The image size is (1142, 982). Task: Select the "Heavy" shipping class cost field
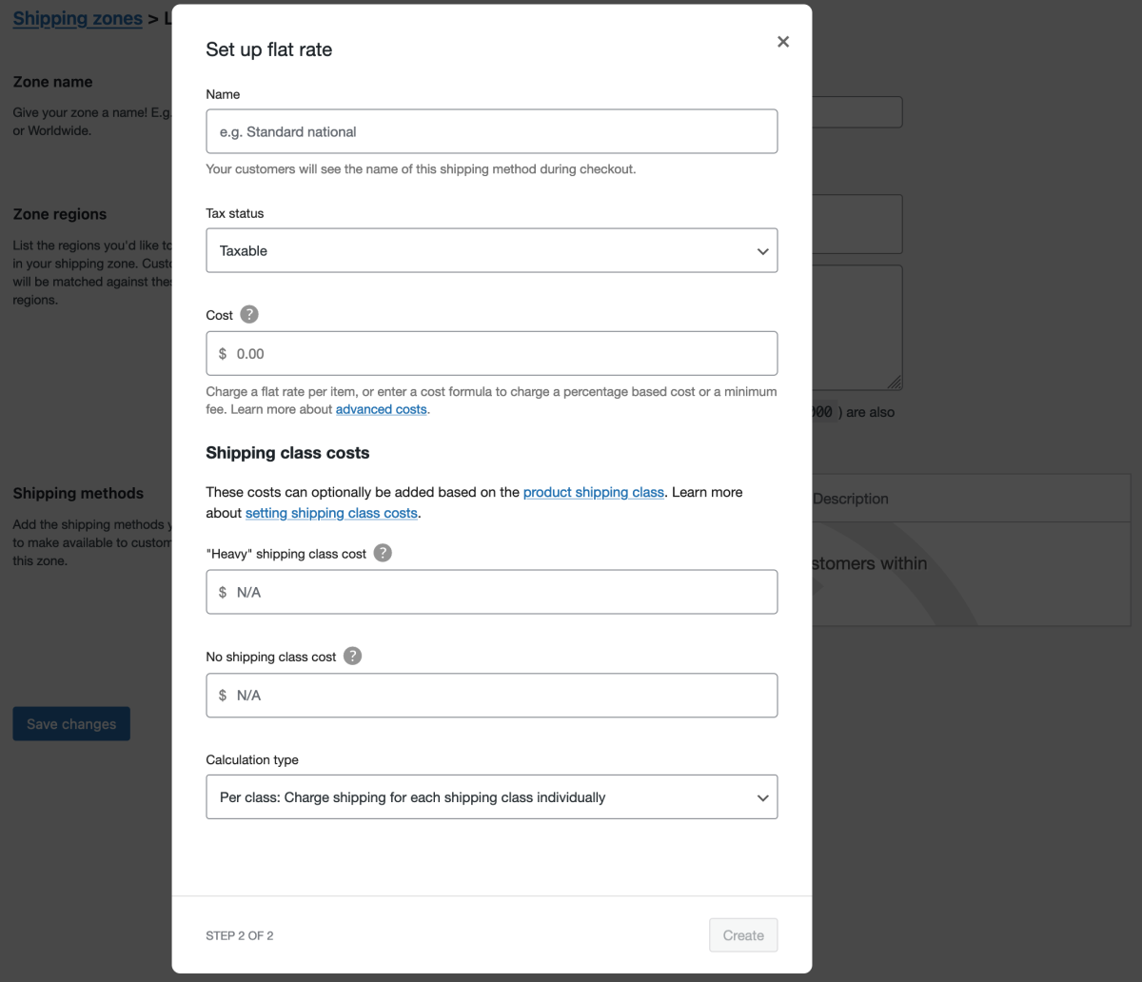pos(491,591)
